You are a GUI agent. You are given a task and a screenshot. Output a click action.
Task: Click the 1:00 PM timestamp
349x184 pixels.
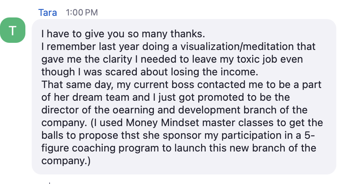(82, 12)
